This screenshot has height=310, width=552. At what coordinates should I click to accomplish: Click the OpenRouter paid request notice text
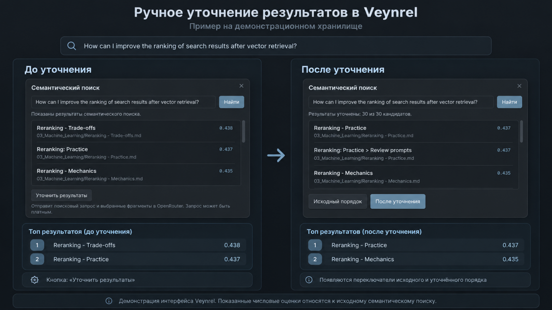[131, 209]
